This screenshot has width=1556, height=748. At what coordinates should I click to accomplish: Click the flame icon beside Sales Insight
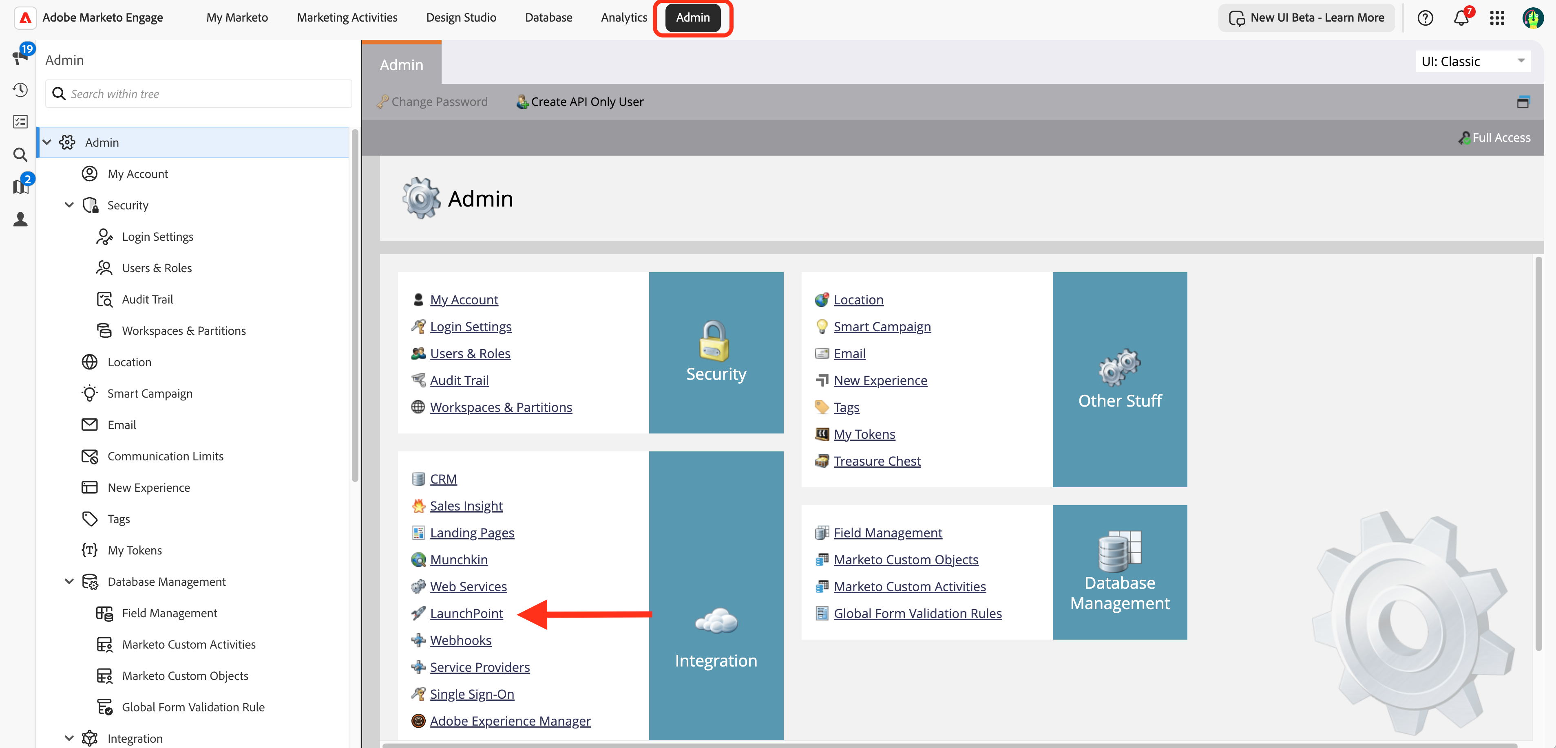418,506
